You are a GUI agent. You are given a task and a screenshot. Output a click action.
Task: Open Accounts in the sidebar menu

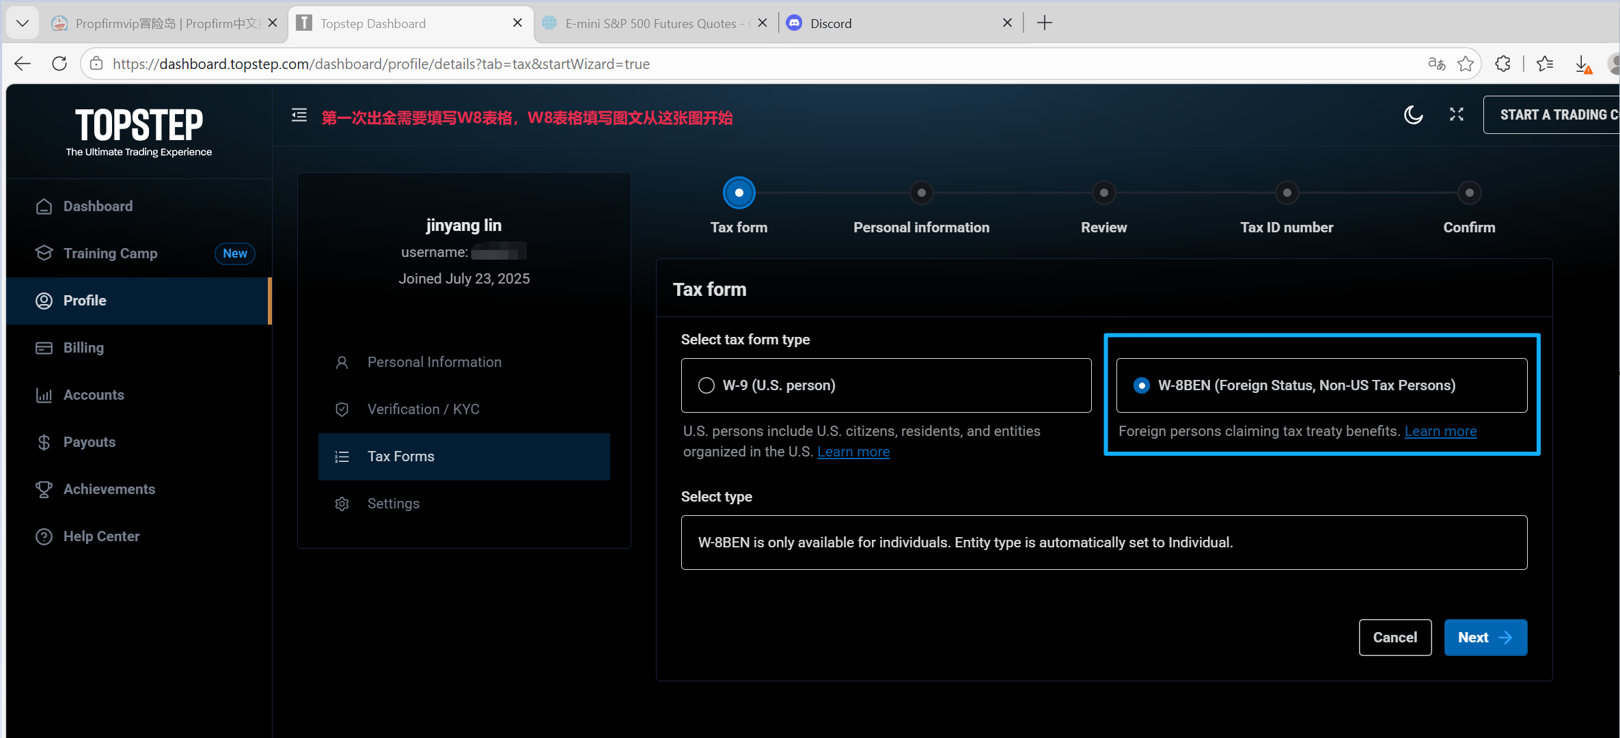click(x=139, y=395)
